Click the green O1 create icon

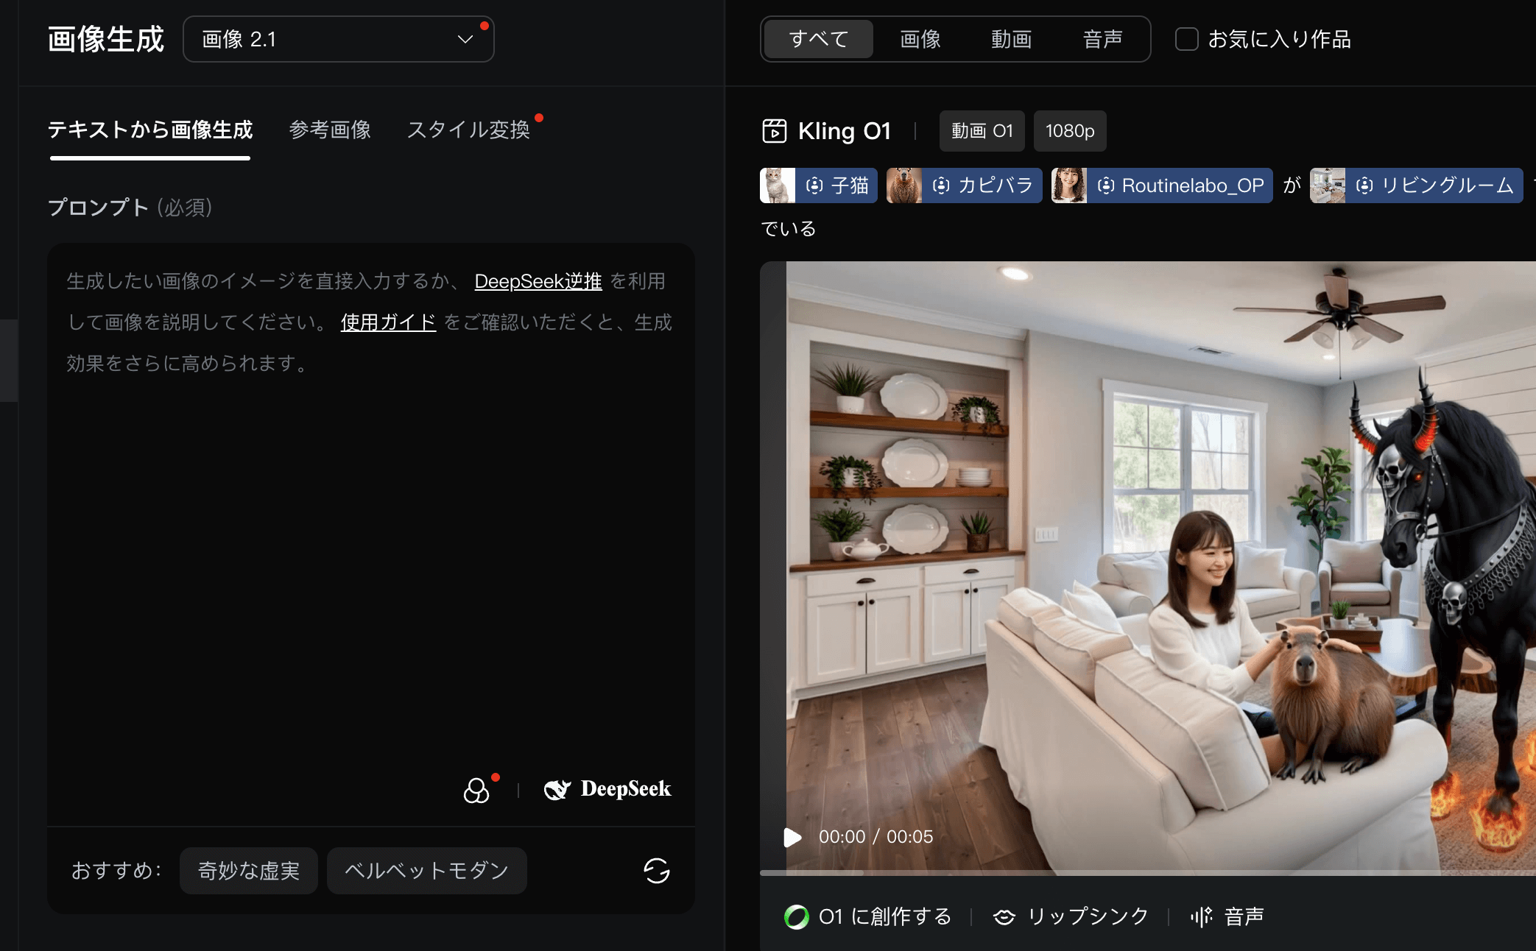click(x=796, y=916)
